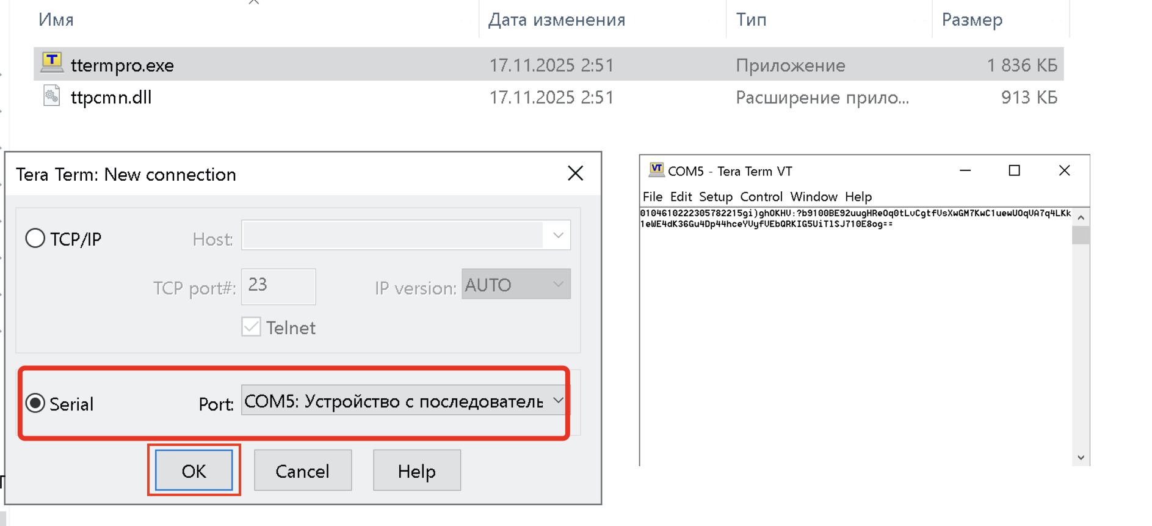Open the Window menu in Tera Term VT
Screen dimensions: 1152x526
point(814,197)
